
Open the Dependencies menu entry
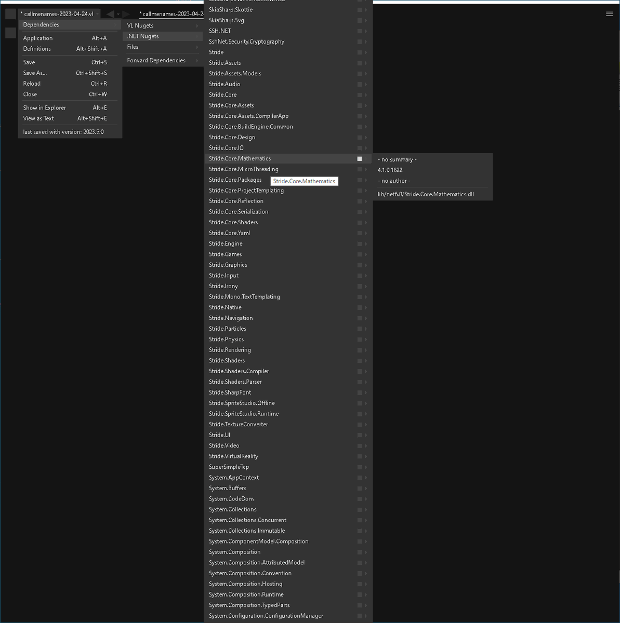click(x=70, y=25)
